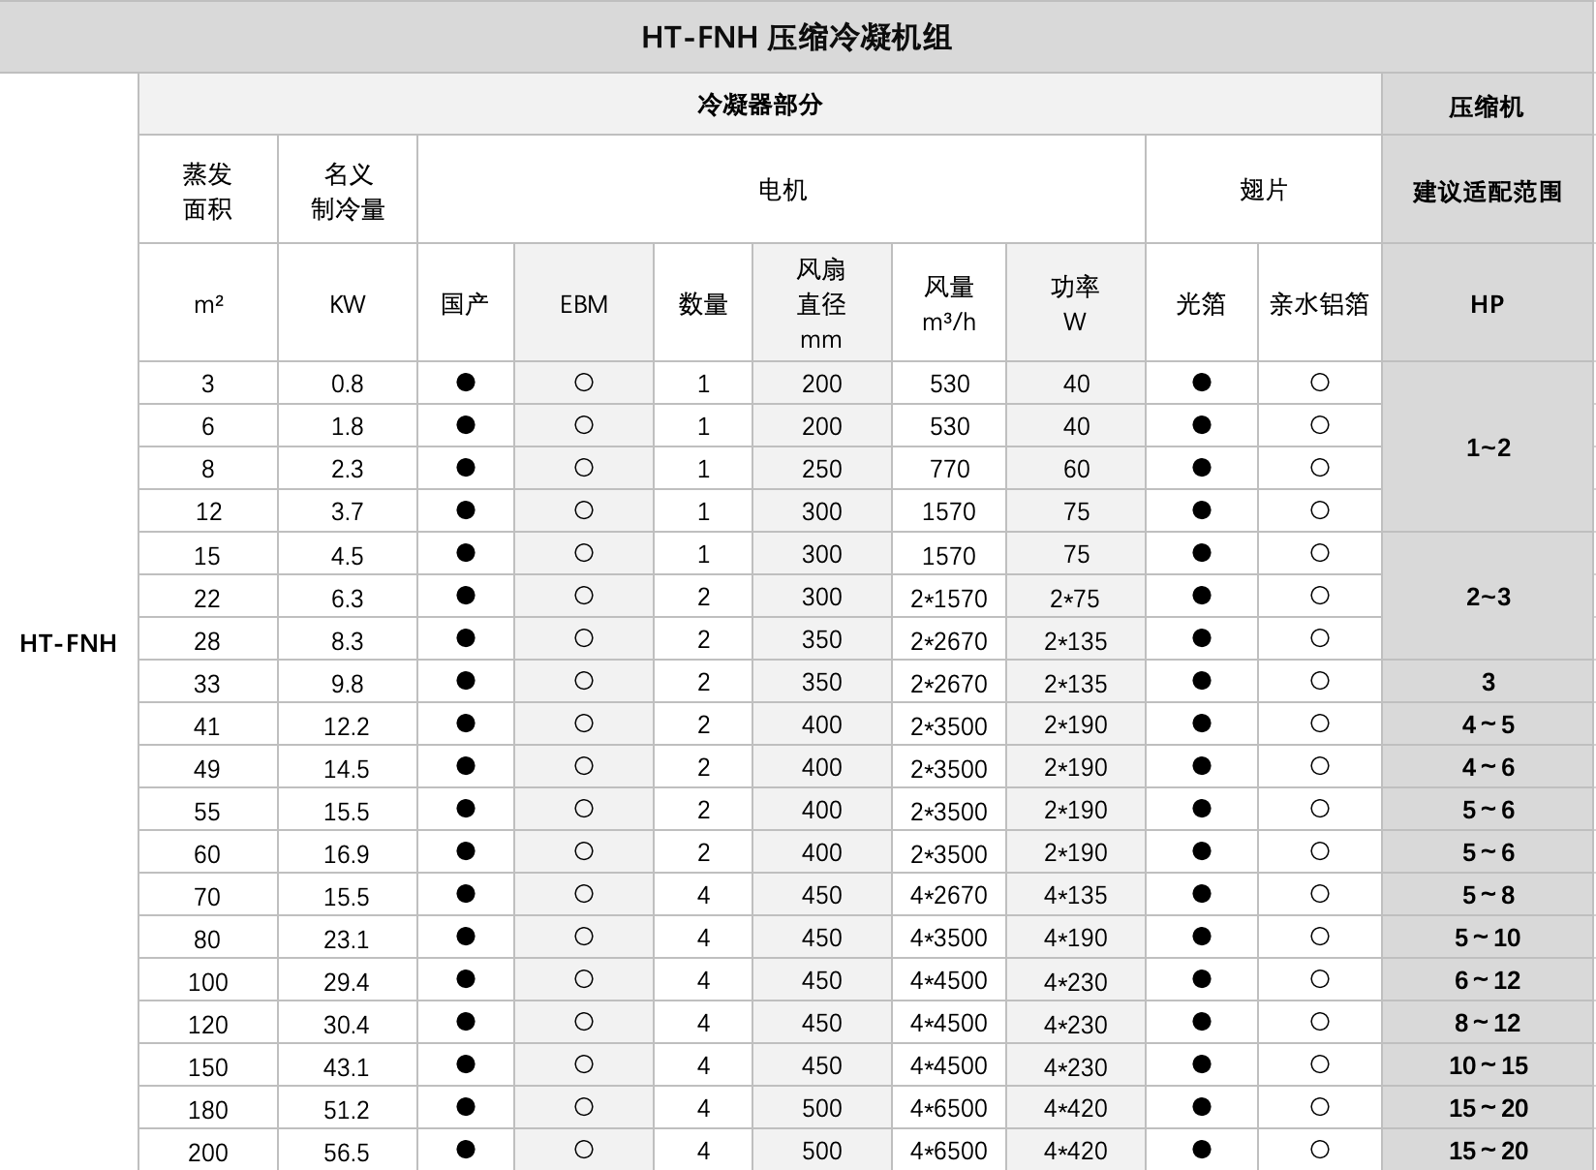Click the HT-FNH model label on the left
The height and width of the screenshot is (1170, 1596).
[69, 643]
